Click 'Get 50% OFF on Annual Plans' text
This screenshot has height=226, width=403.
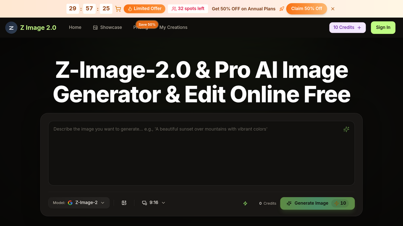tap(243, 9)
